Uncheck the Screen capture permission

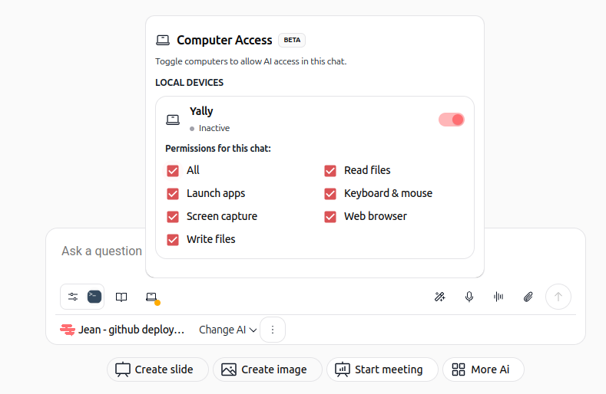tap(173, 216)
